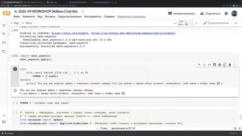
Task: Open the variables {x} sidebar icon
Action: [x=4, y=42]
